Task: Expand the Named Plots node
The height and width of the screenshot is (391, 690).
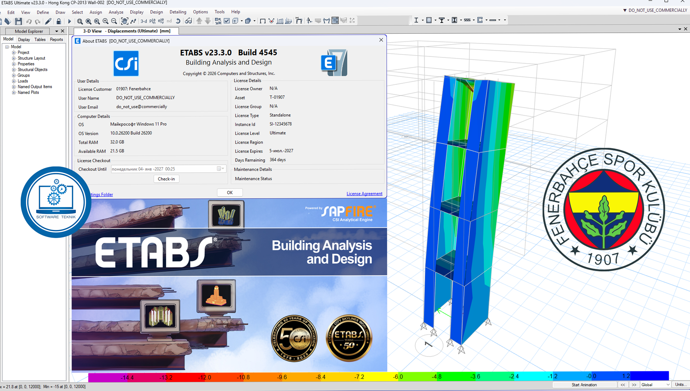Action: pos(14,93)
